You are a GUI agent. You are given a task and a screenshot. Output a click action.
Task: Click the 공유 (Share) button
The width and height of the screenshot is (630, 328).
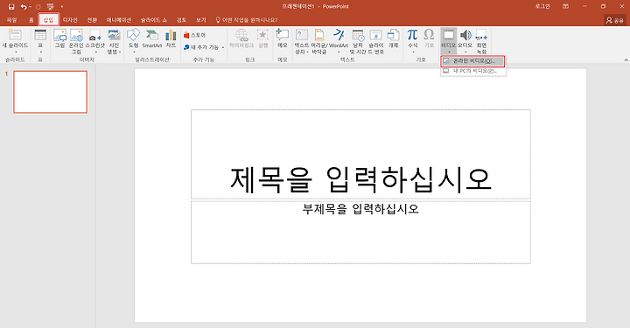pyautogui.click(x=615, y=20)
